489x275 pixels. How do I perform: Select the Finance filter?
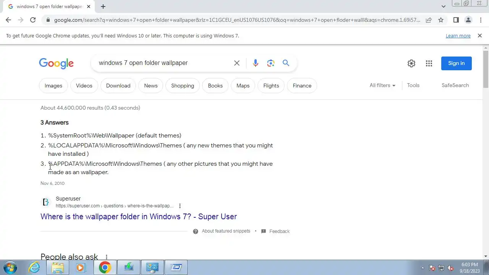[302, 86]
